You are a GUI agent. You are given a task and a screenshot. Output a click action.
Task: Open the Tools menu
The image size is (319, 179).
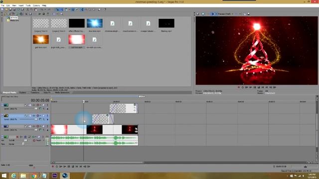click(x=28, y=5)
